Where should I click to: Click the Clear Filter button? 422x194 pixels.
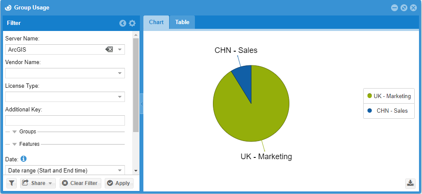pos(80,183)
